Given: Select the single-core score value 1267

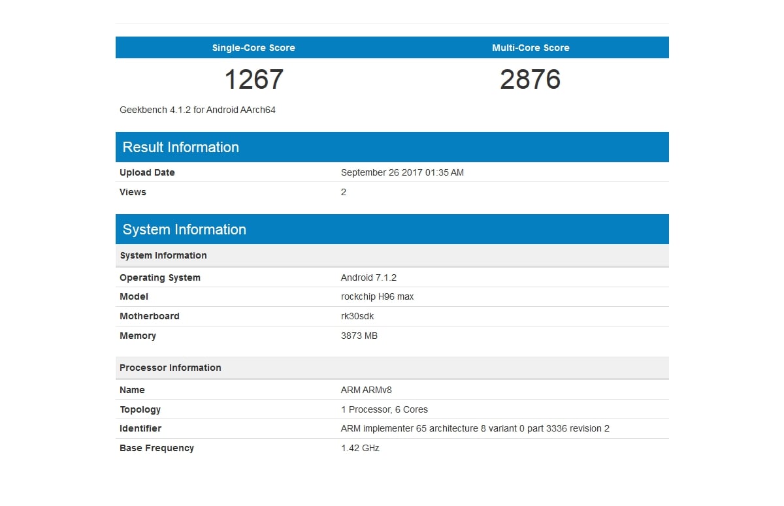Looking at the screenshot, I should click(x=253, y=79).
